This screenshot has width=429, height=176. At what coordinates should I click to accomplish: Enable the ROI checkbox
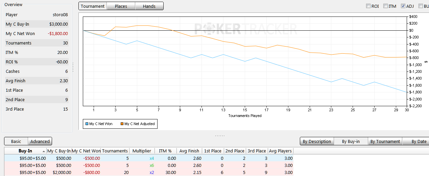click(x=368, y=6)
